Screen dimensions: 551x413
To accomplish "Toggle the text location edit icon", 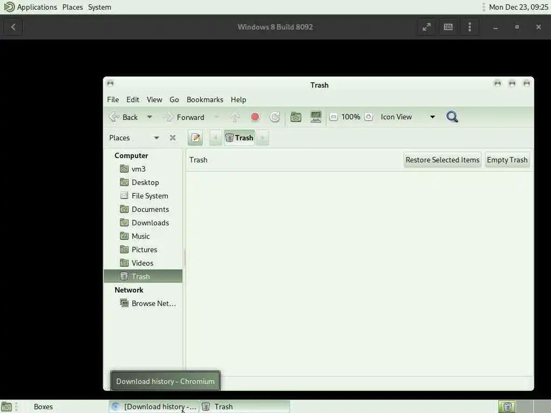I will tap(195, 138).
